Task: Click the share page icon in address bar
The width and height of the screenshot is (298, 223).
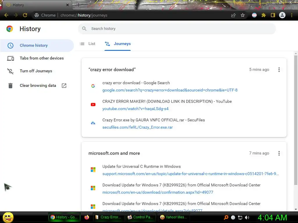Action: (x=233, y=15)
